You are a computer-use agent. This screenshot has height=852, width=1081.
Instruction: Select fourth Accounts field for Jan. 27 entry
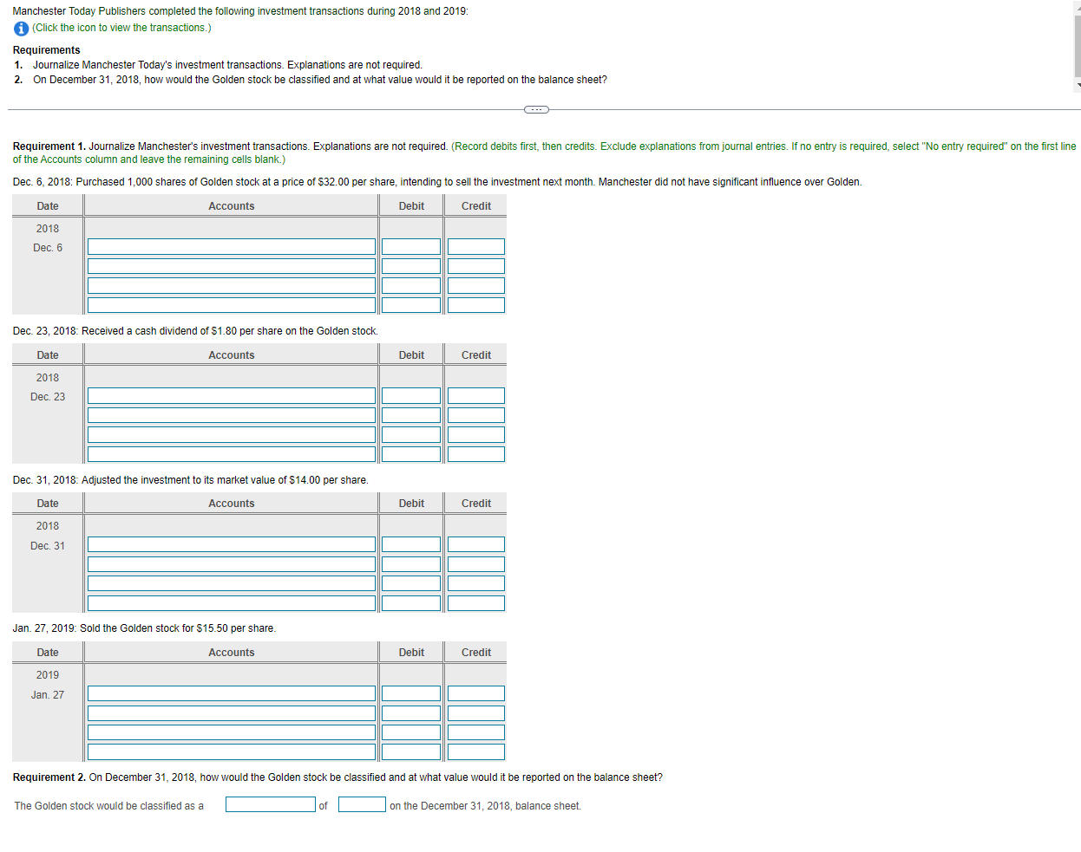point(232,752)
